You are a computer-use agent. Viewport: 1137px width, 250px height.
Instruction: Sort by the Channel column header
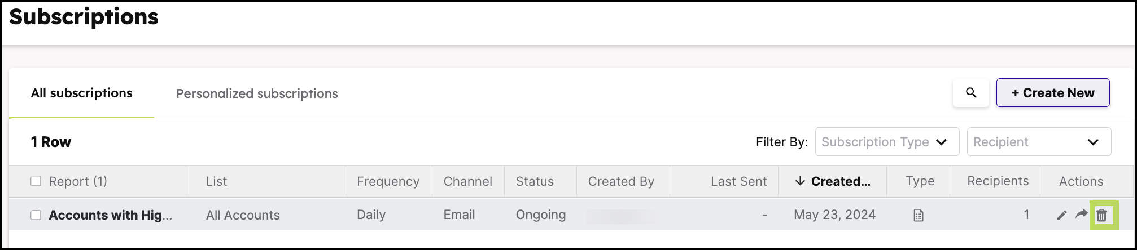coord(467,181)
